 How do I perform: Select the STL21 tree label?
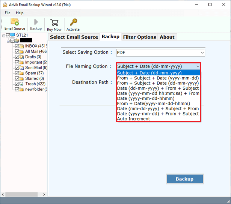(x=22, y=35)
